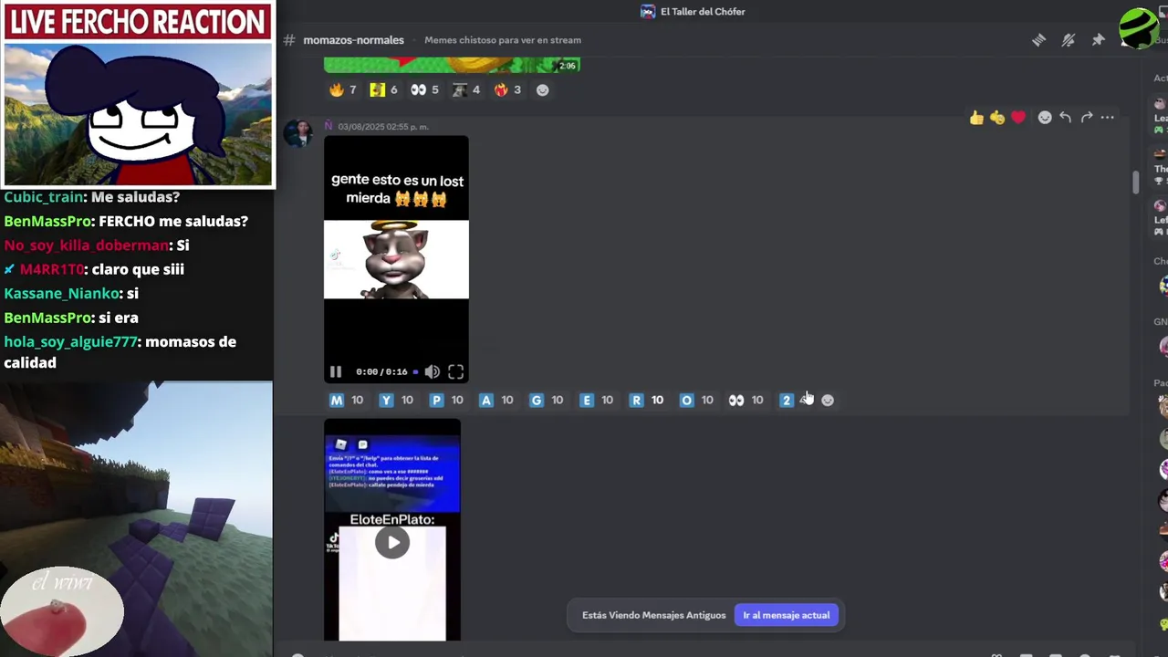1168x657 pixels.
Task: Click the reply arrow on hovered message
Action: [1065, 118]
